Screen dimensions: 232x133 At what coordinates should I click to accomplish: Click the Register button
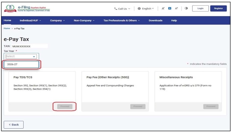click(219, 8)
